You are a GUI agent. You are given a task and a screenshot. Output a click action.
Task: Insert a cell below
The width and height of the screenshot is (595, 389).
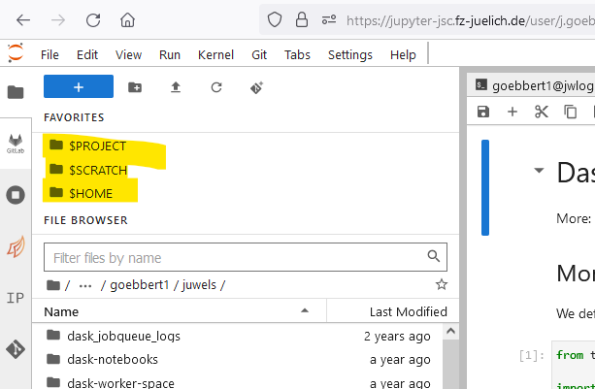[x=512, y=112]
